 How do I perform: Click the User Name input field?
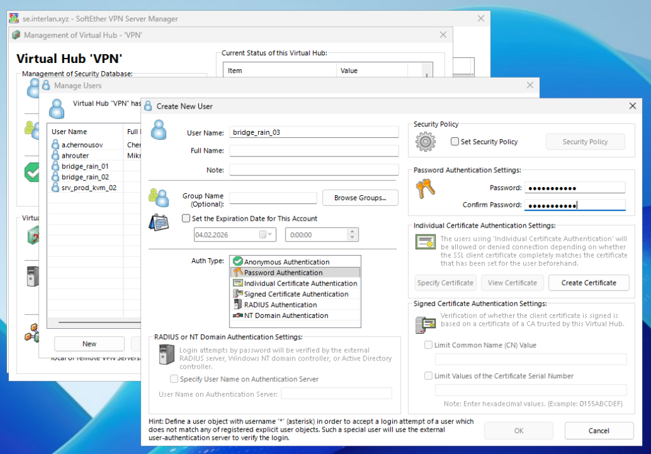(x=313, y=132)
